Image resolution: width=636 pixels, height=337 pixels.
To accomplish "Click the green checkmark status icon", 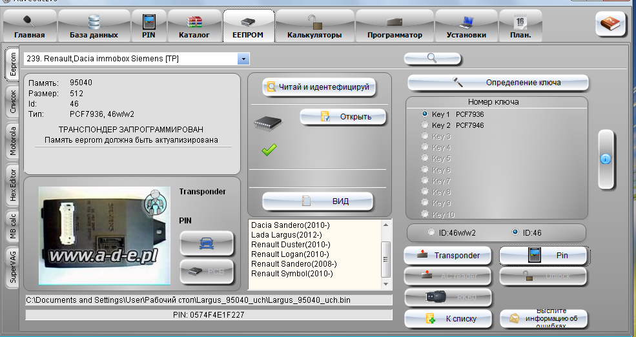I will click(269, 150).
